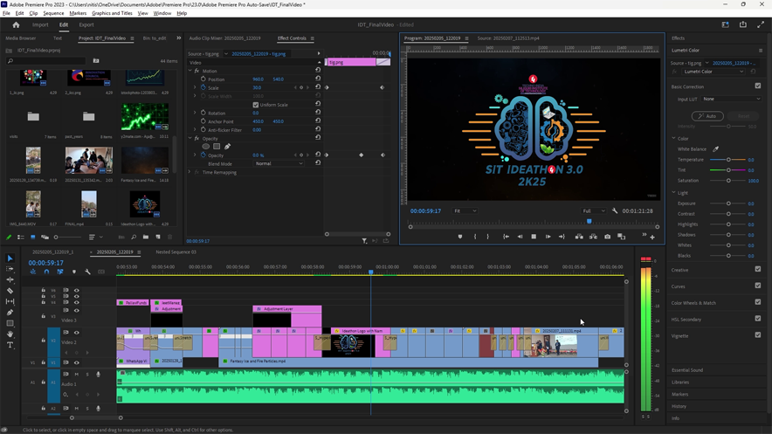Select the Hand tool
This screenshot has height=434, width=772.
10,334
